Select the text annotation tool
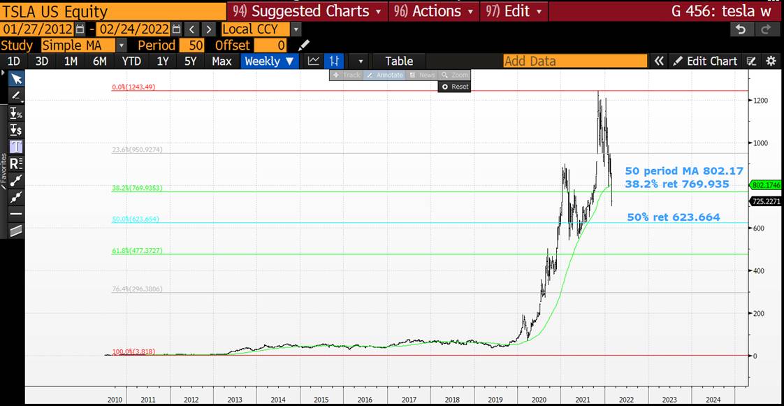784x406 pixels. [x=17, y=147]
